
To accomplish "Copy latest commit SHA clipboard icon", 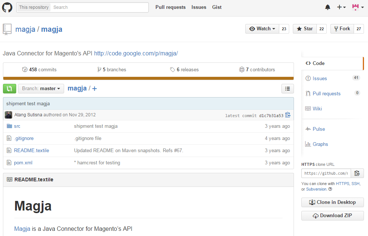I will pyautogui.click(x=288, y=115).
